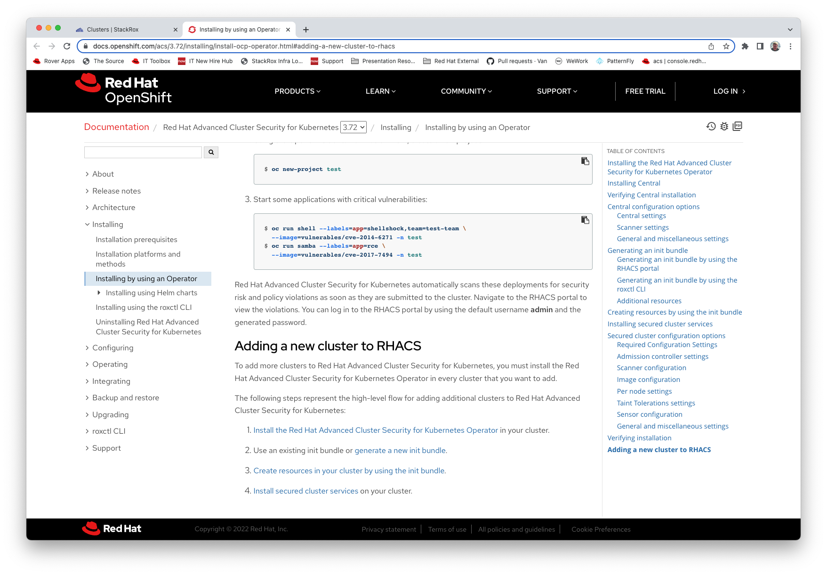
Task: Click the search magnifier button
Action: click(211, 152)
